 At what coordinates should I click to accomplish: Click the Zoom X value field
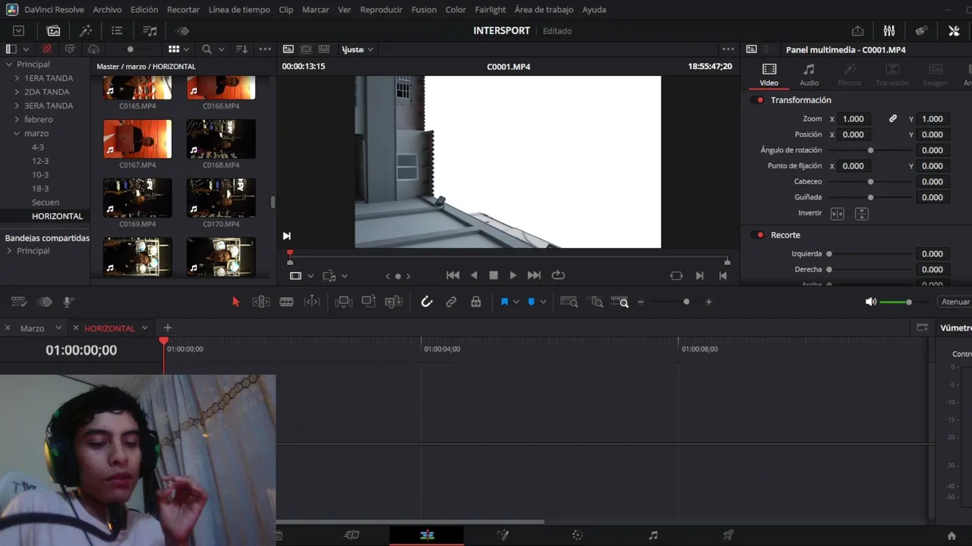click(854, 119)
